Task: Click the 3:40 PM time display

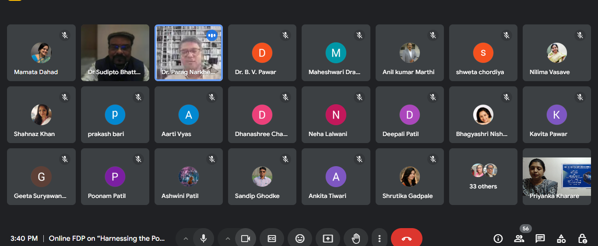Action: point(24,239)
